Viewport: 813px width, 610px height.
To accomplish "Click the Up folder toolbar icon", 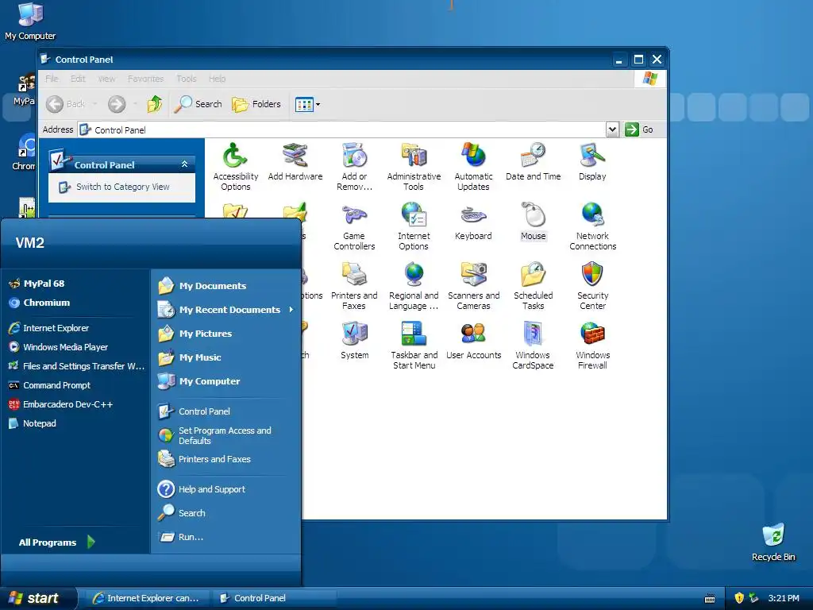I will click(155, 104).
